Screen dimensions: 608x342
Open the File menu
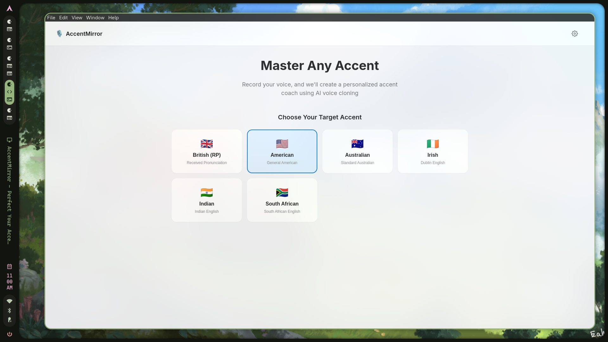(x=51, y=18)
